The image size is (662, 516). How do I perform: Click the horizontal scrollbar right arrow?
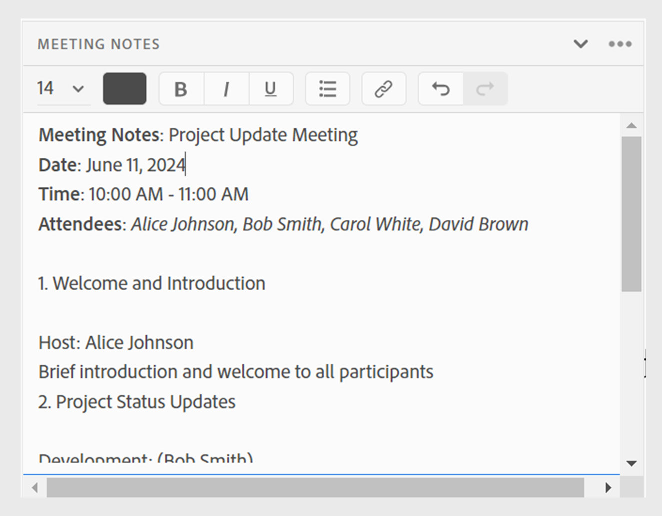pos(608,488)
